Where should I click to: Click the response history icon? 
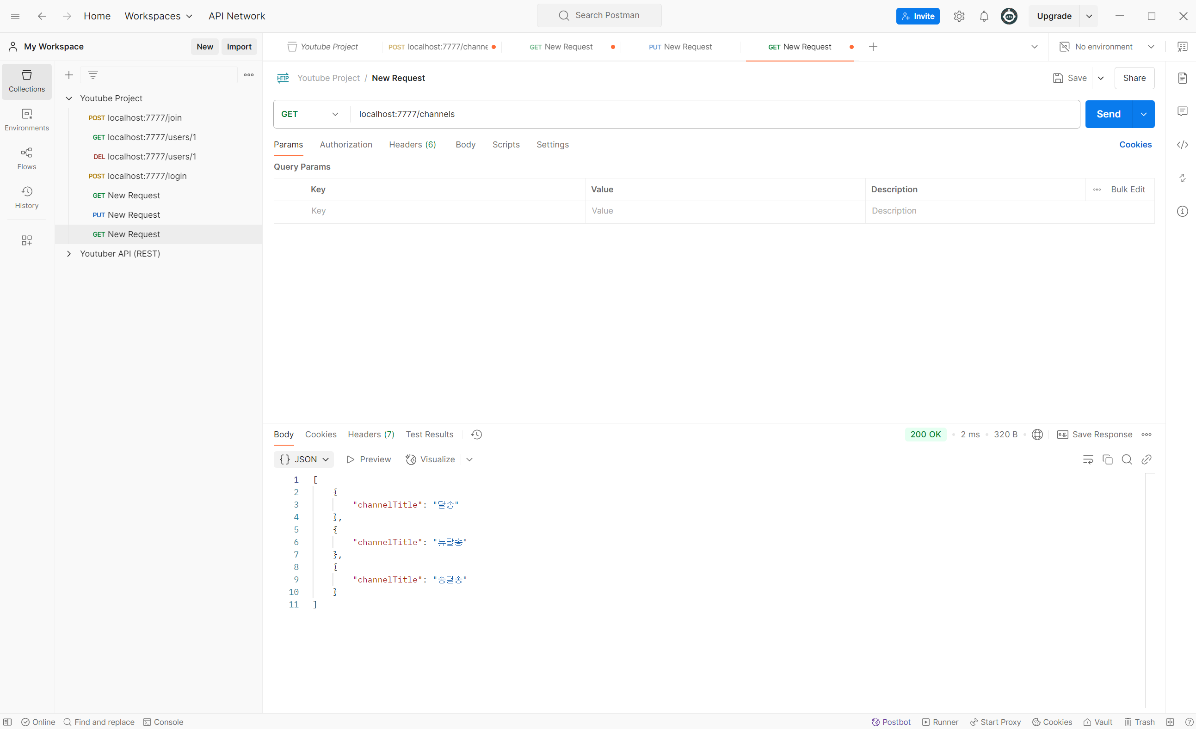477,435
